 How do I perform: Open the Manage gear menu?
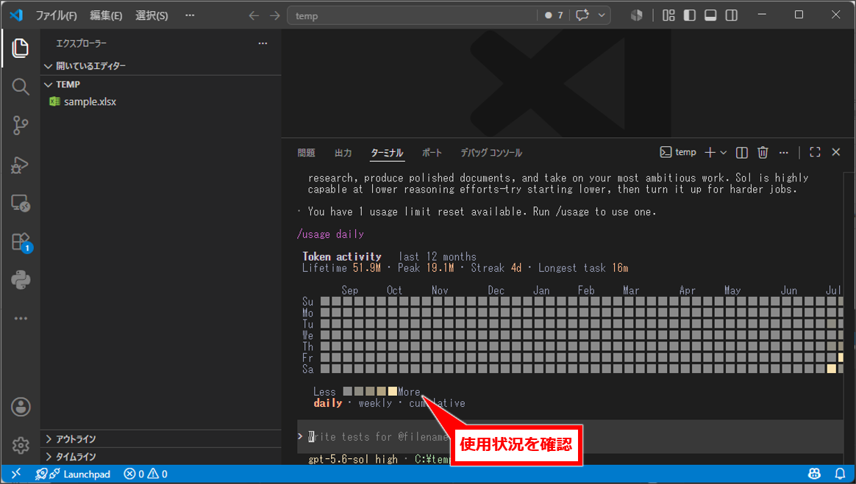pyautogui.click(x=20, y=445)
